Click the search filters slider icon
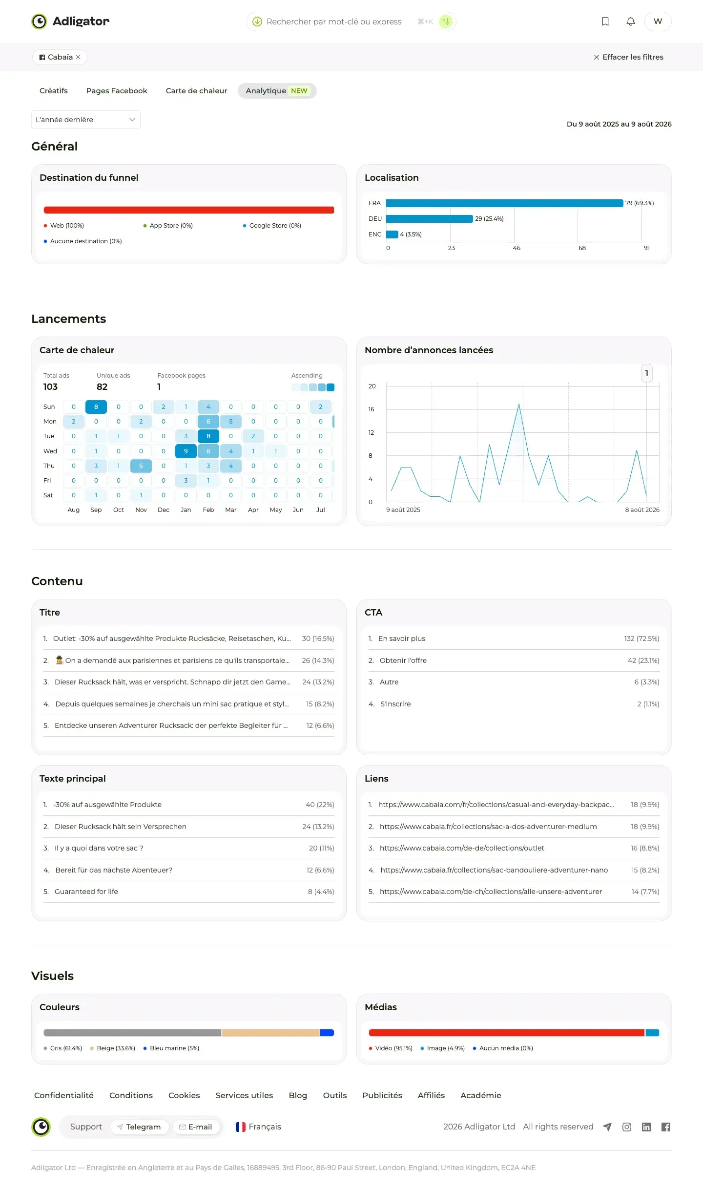Screen dimensions: 703x1192 (445, 21)
